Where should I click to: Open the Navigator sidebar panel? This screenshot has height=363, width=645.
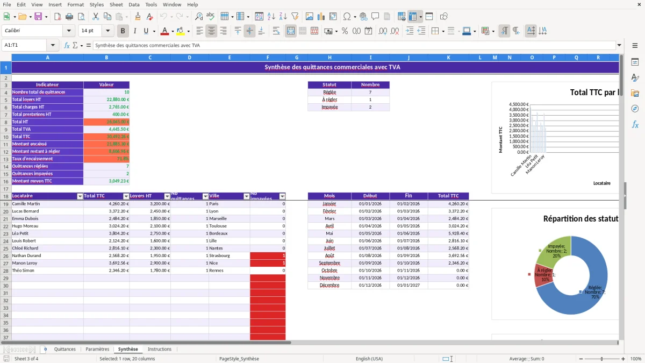635,109
